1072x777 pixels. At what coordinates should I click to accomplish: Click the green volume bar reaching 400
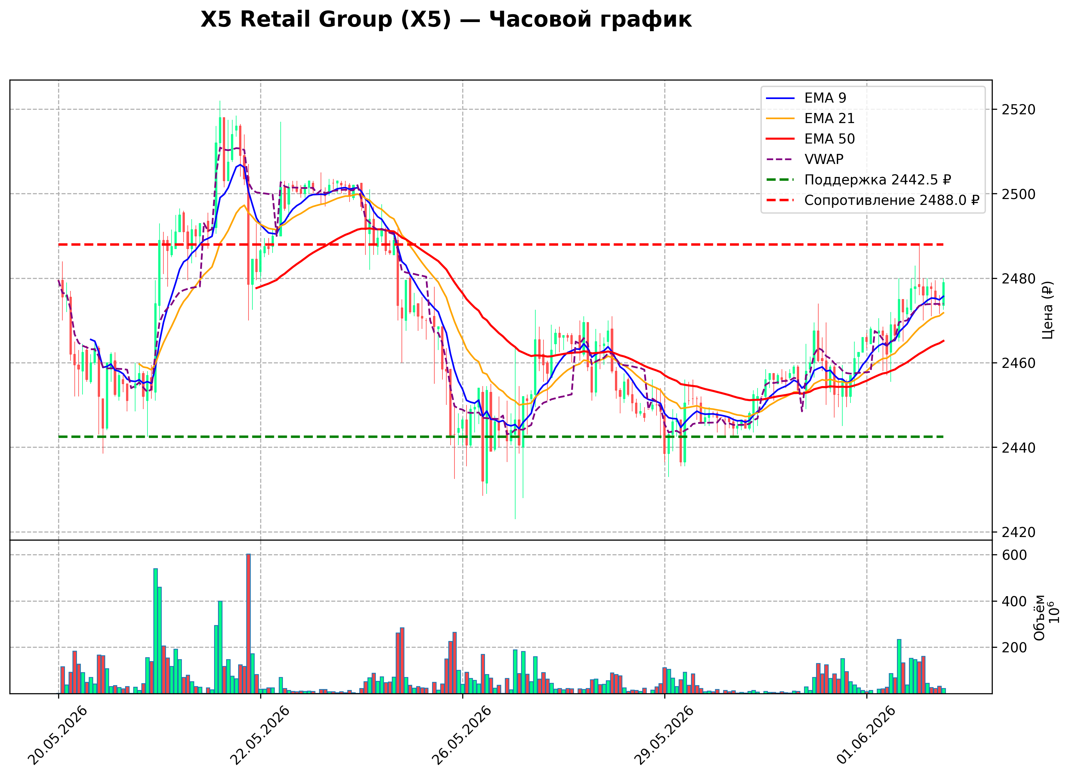coord(220,647)
